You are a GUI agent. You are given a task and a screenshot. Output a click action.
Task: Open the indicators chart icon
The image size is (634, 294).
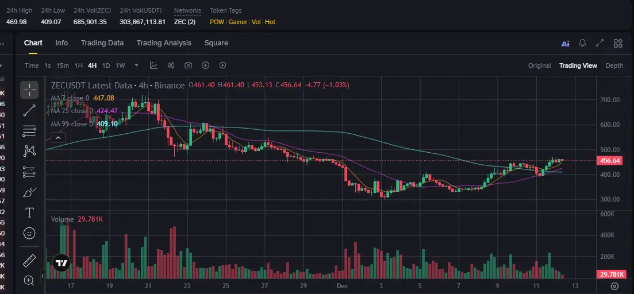click(154, 65)
